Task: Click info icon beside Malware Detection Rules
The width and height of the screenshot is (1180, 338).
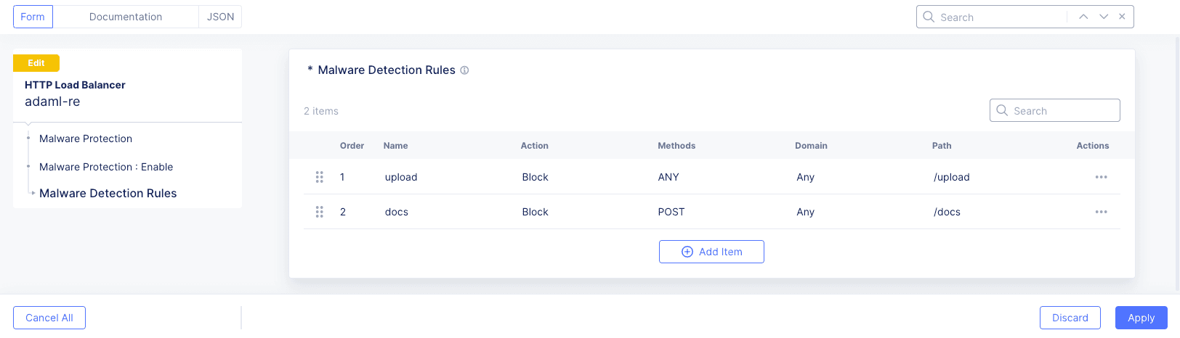Action: click(465, 70)
